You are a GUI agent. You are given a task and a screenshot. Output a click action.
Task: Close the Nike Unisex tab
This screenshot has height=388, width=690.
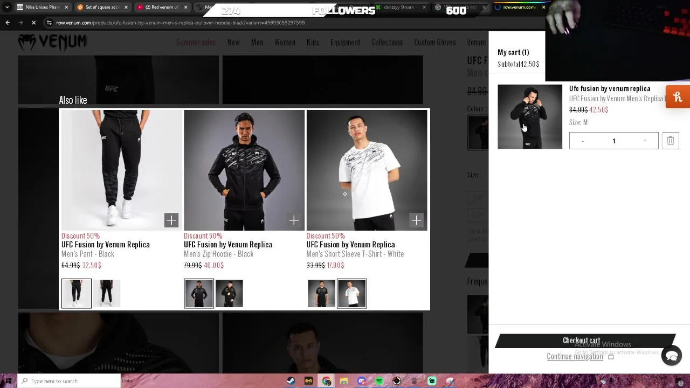[67, 7]
